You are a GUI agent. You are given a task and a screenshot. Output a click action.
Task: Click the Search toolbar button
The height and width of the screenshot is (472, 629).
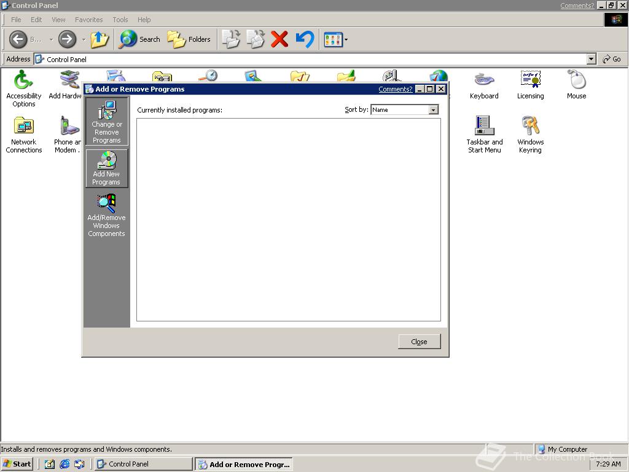pyautogui.click(x=139, y=39)
